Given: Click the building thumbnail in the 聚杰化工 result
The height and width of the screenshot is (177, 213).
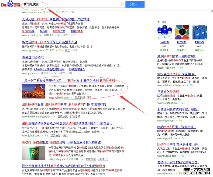Looking at the screenshot, I should click(x=34, y=91).
